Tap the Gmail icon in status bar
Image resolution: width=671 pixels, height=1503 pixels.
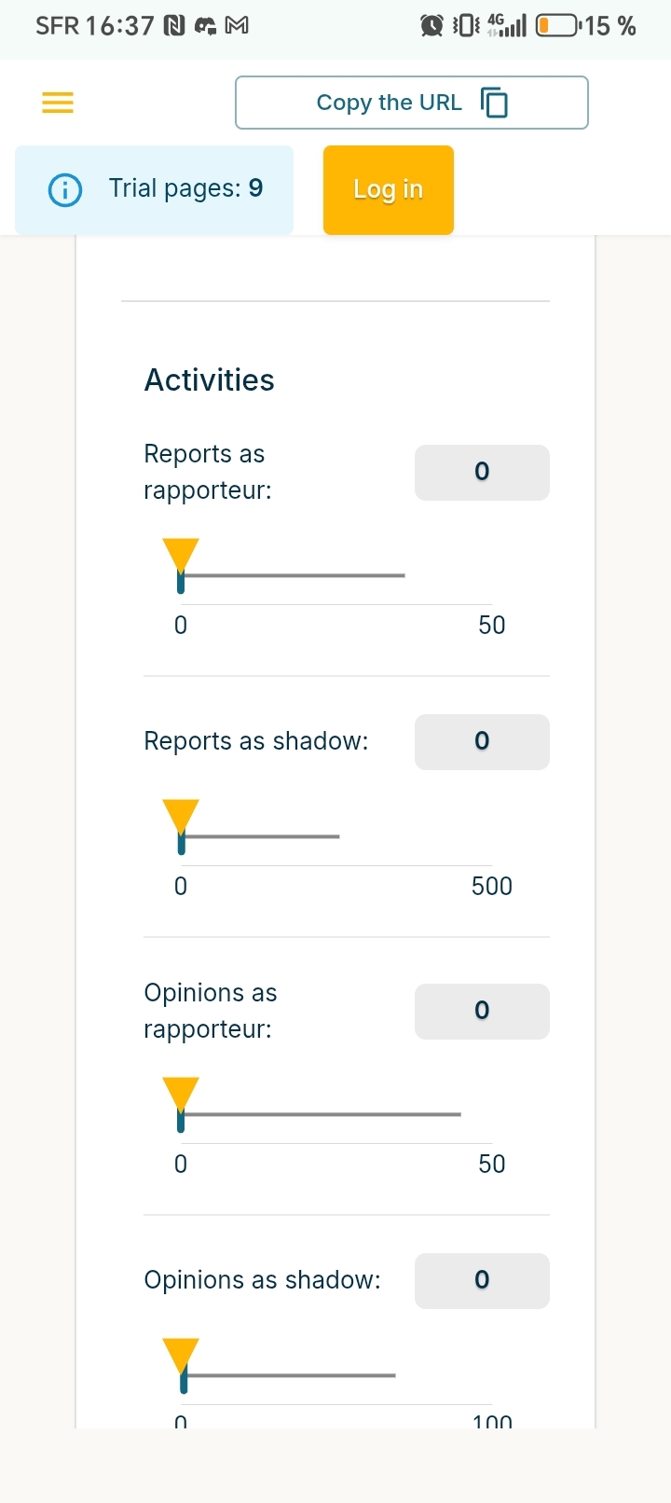238,26
